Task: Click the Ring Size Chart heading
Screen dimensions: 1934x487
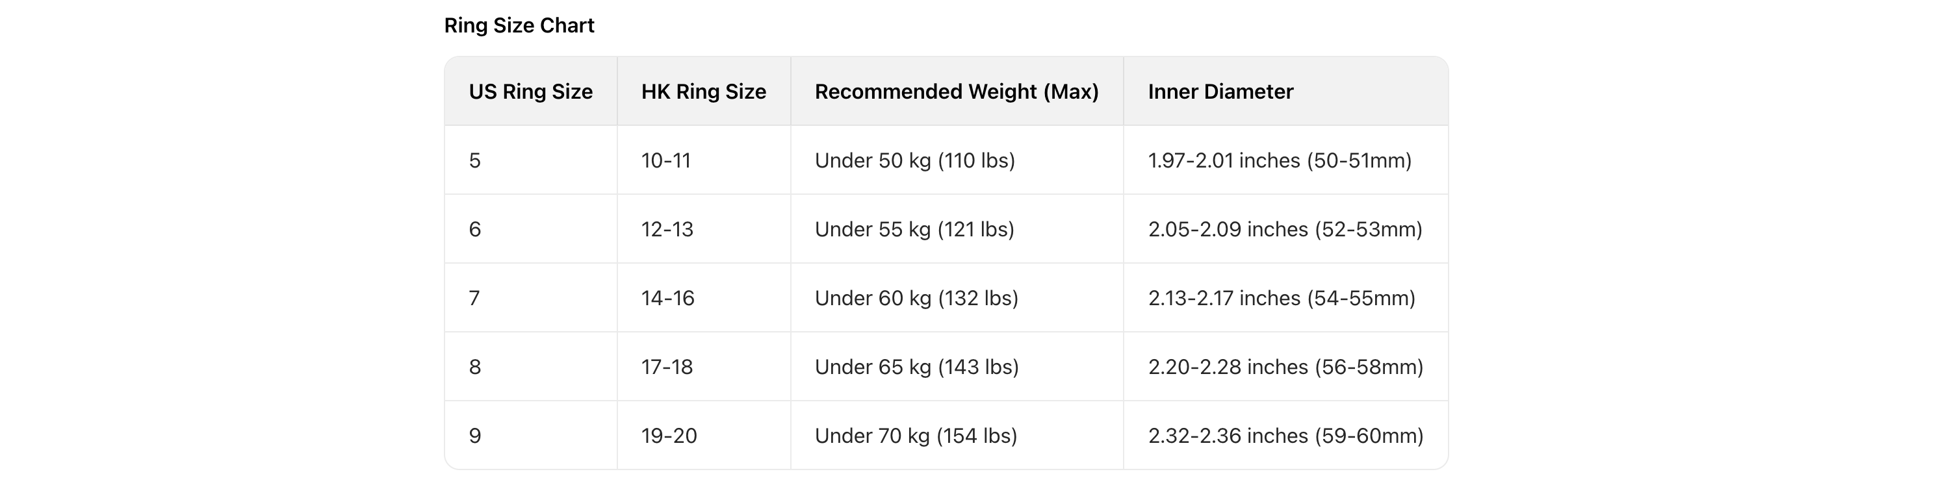Action: pyautogui.click(x=519, y=25)
